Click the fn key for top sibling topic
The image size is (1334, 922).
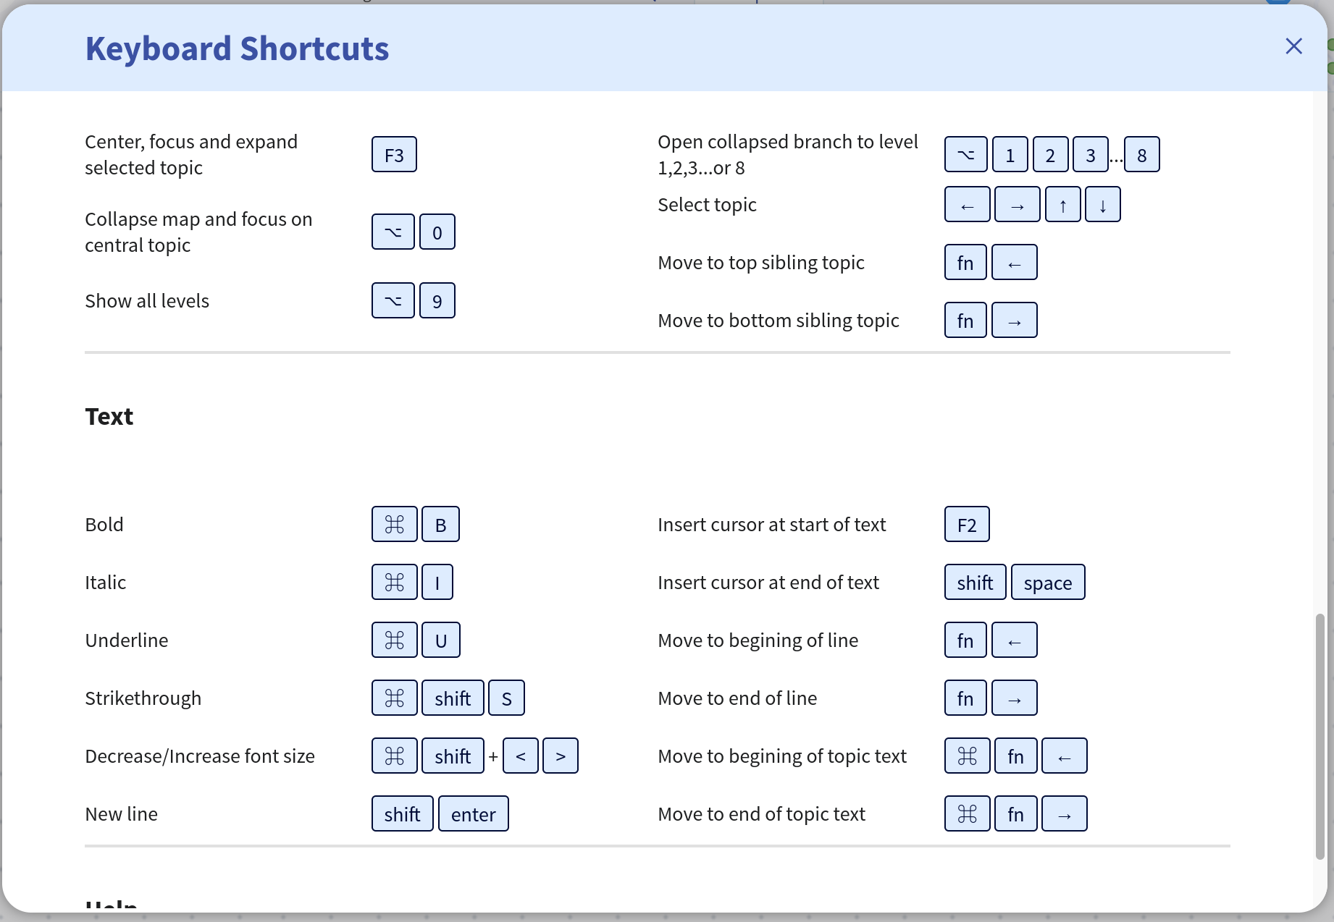(965, 263)
